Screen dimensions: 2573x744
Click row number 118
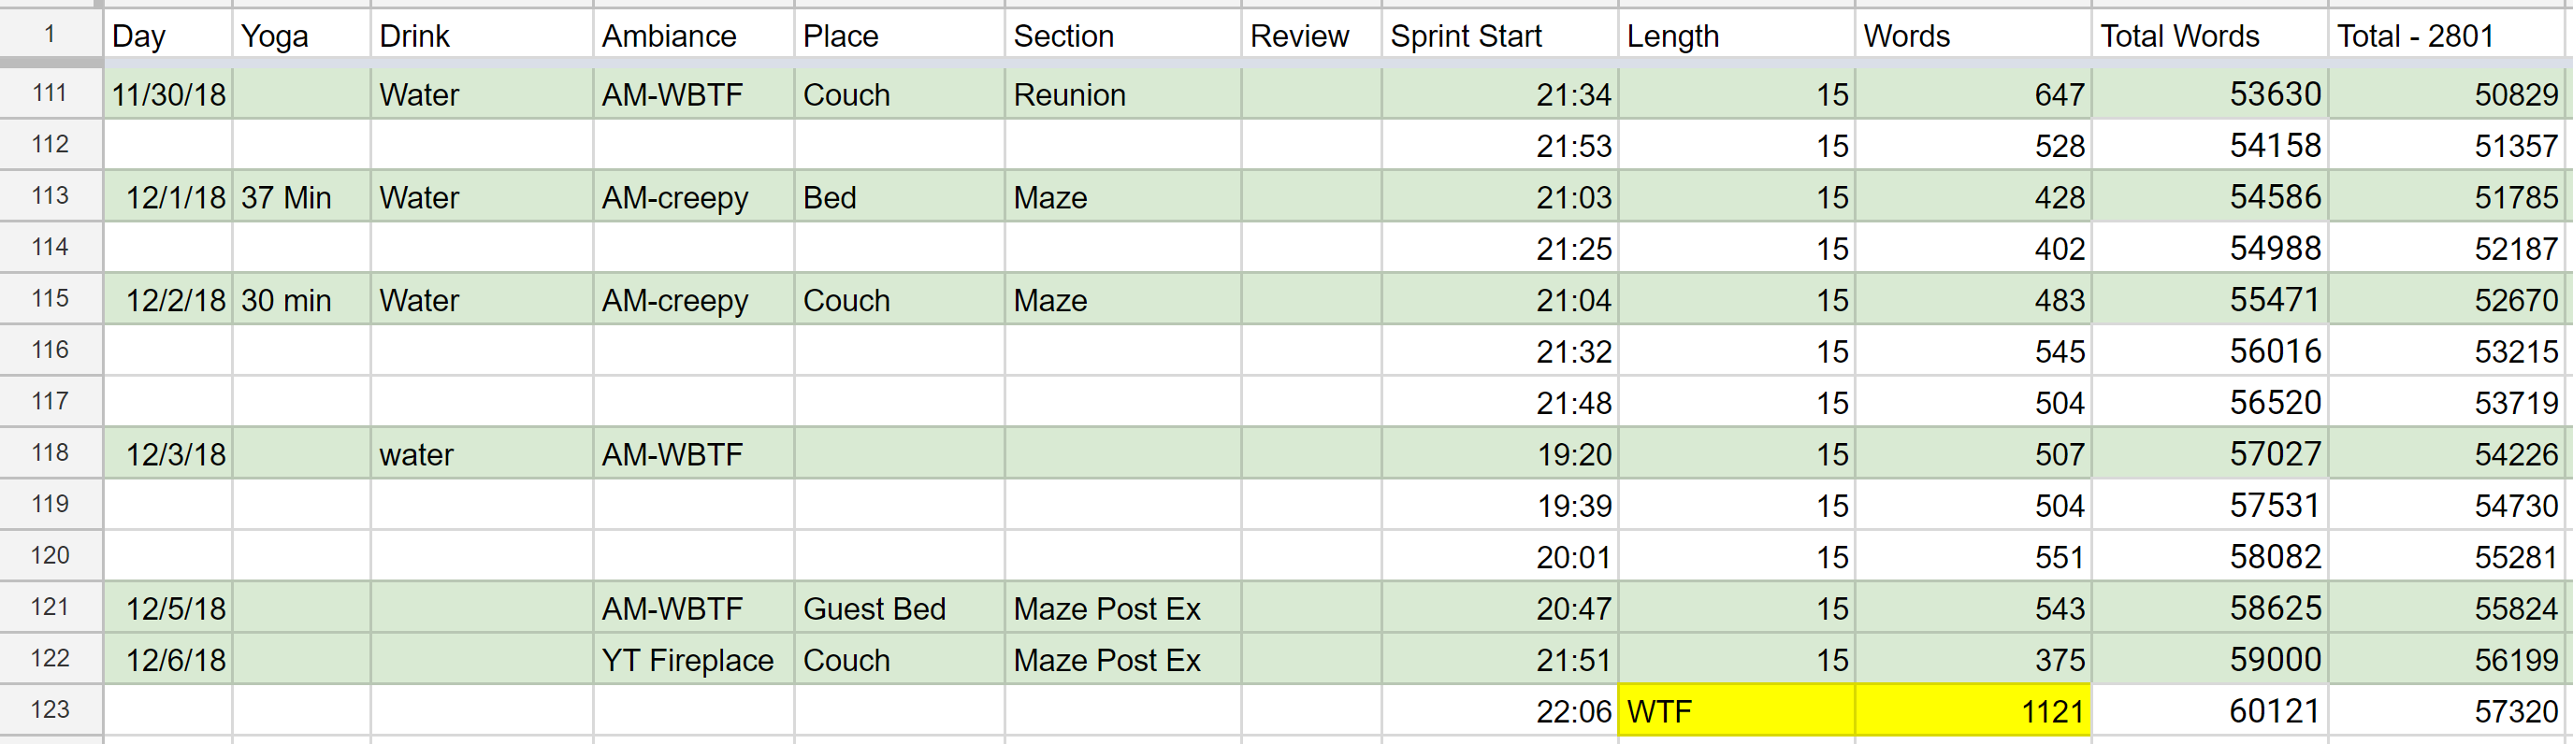tap(50, 453)
